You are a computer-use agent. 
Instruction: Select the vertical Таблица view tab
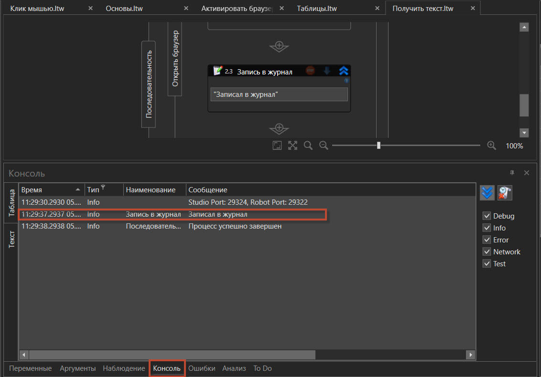tap(11, 203)
